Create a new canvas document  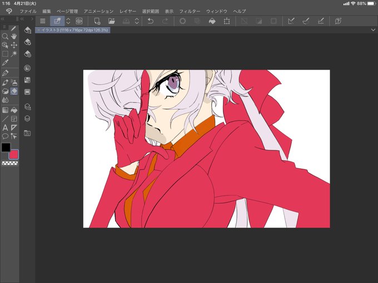tap(97, 21)
